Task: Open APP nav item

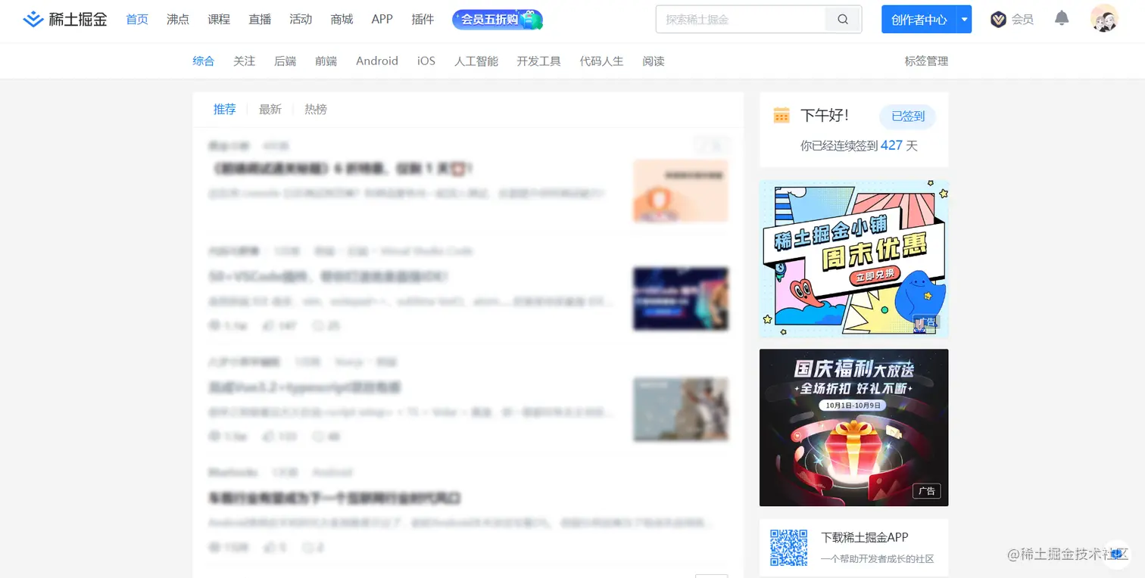Action: pyautogui.click(x=382, y=20)
